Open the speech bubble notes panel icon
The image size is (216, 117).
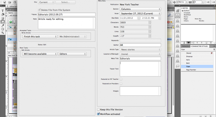tap(178, 66)
